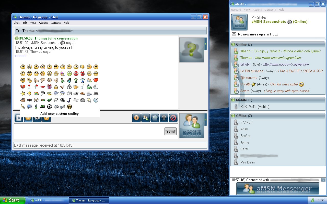The width and height of the screenshot is (327, 204).
Task: Click Thomas's question-mark display picture
Action: tap(192, 50)
